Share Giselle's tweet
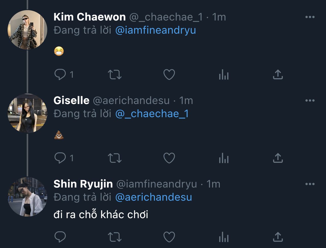Image resolution: width=326 pixels, height=248 pixels. (x=278, y=158)
